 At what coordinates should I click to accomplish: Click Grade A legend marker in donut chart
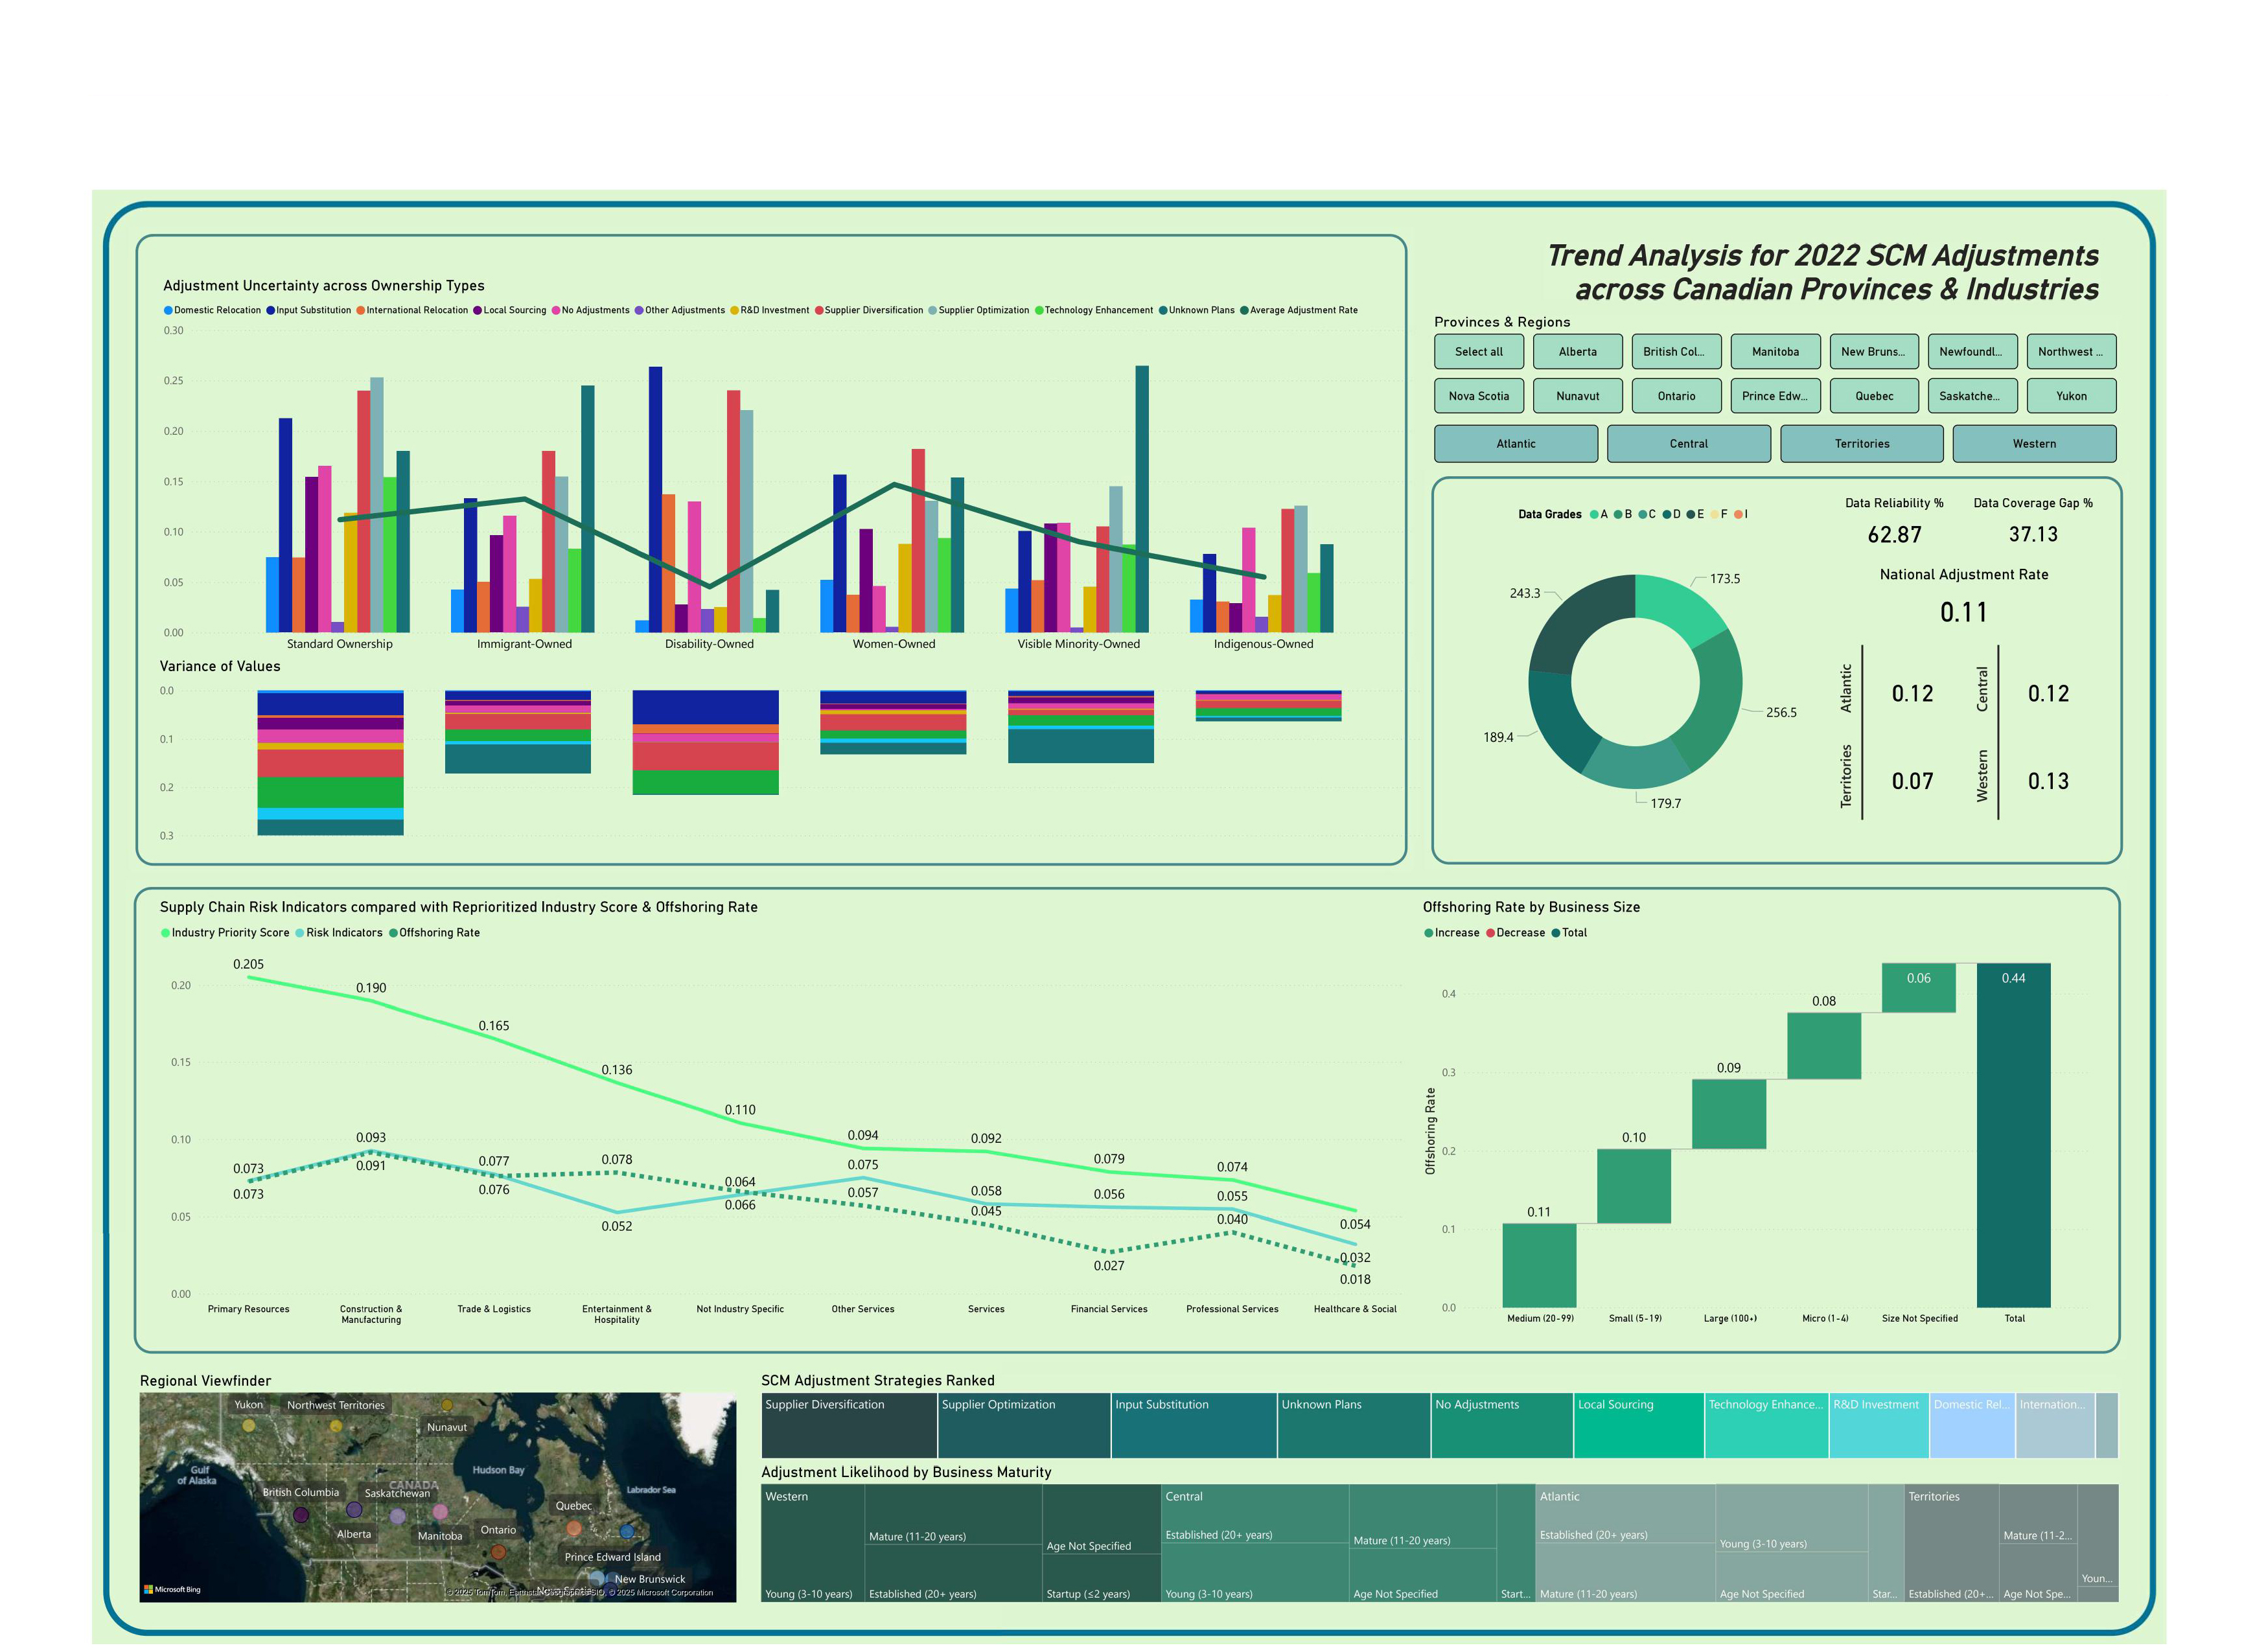(1594, 515)
